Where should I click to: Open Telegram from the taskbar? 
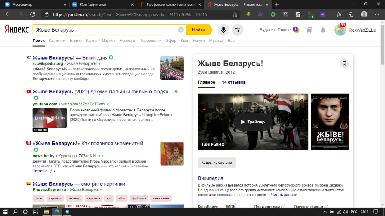point(67,211)
